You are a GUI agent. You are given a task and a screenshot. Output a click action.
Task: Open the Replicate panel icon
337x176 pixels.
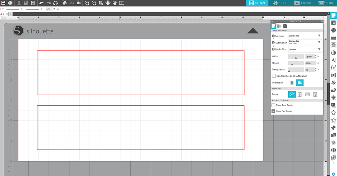[334, 83]
